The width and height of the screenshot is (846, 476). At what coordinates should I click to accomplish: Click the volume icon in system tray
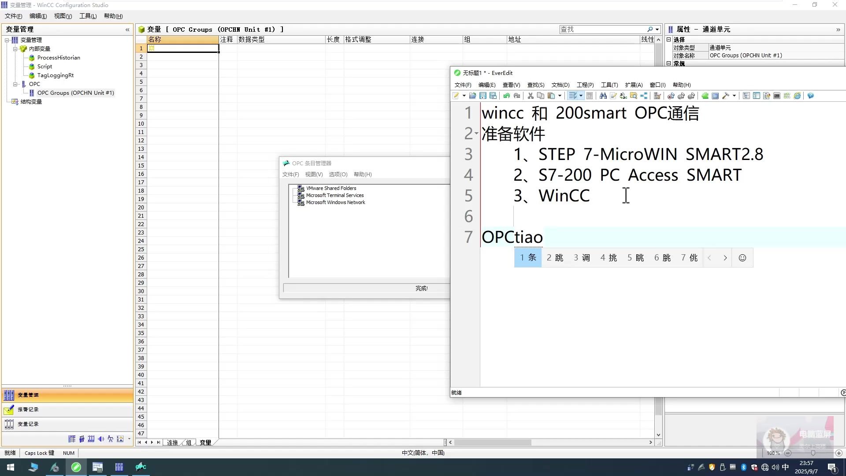click(775, 467)
